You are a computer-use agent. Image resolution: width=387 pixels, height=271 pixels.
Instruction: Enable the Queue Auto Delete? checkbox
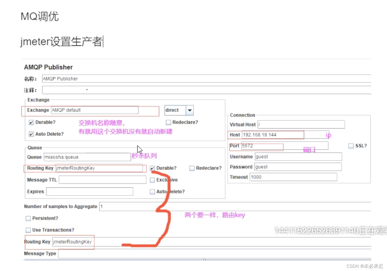coord(152,192)
